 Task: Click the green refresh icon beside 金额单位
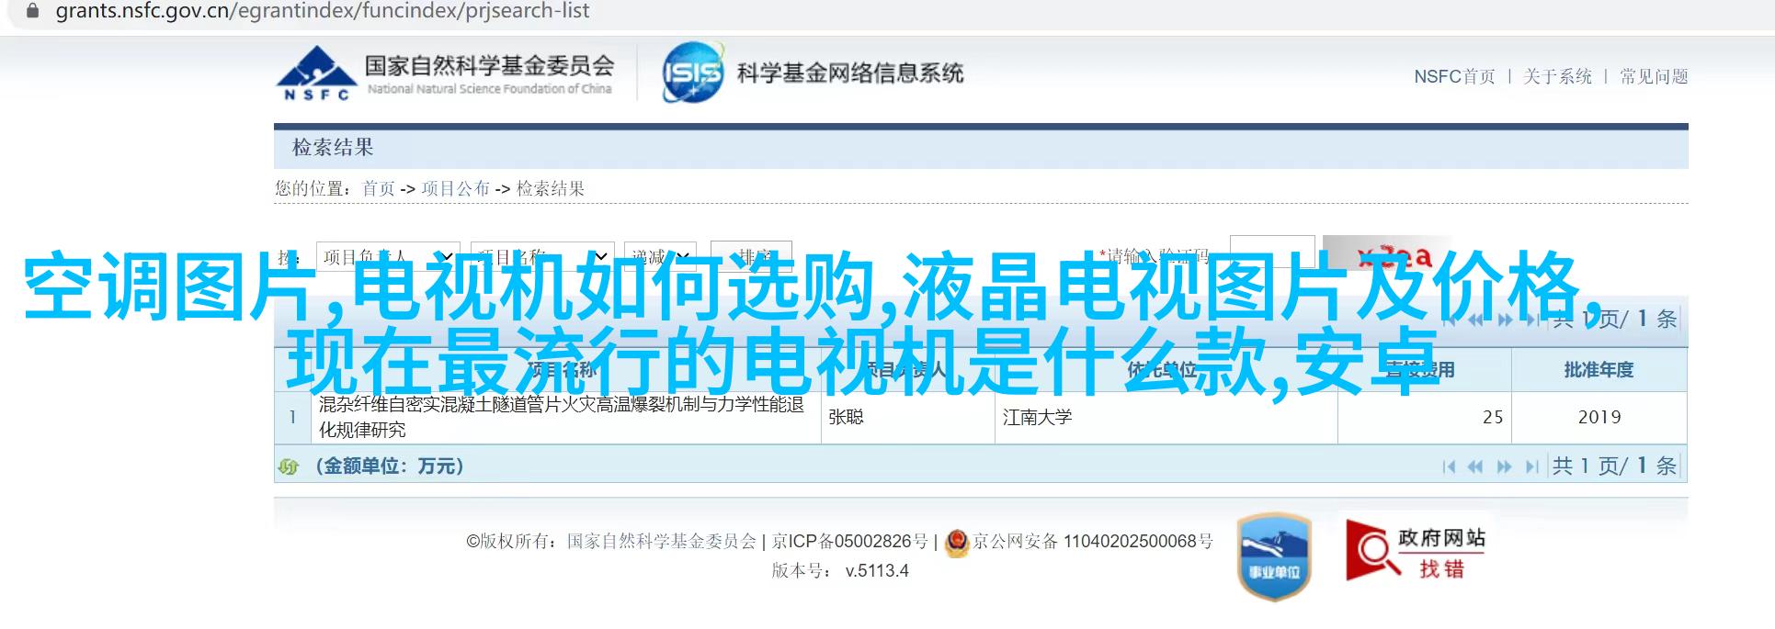click(x=289, y=466)
